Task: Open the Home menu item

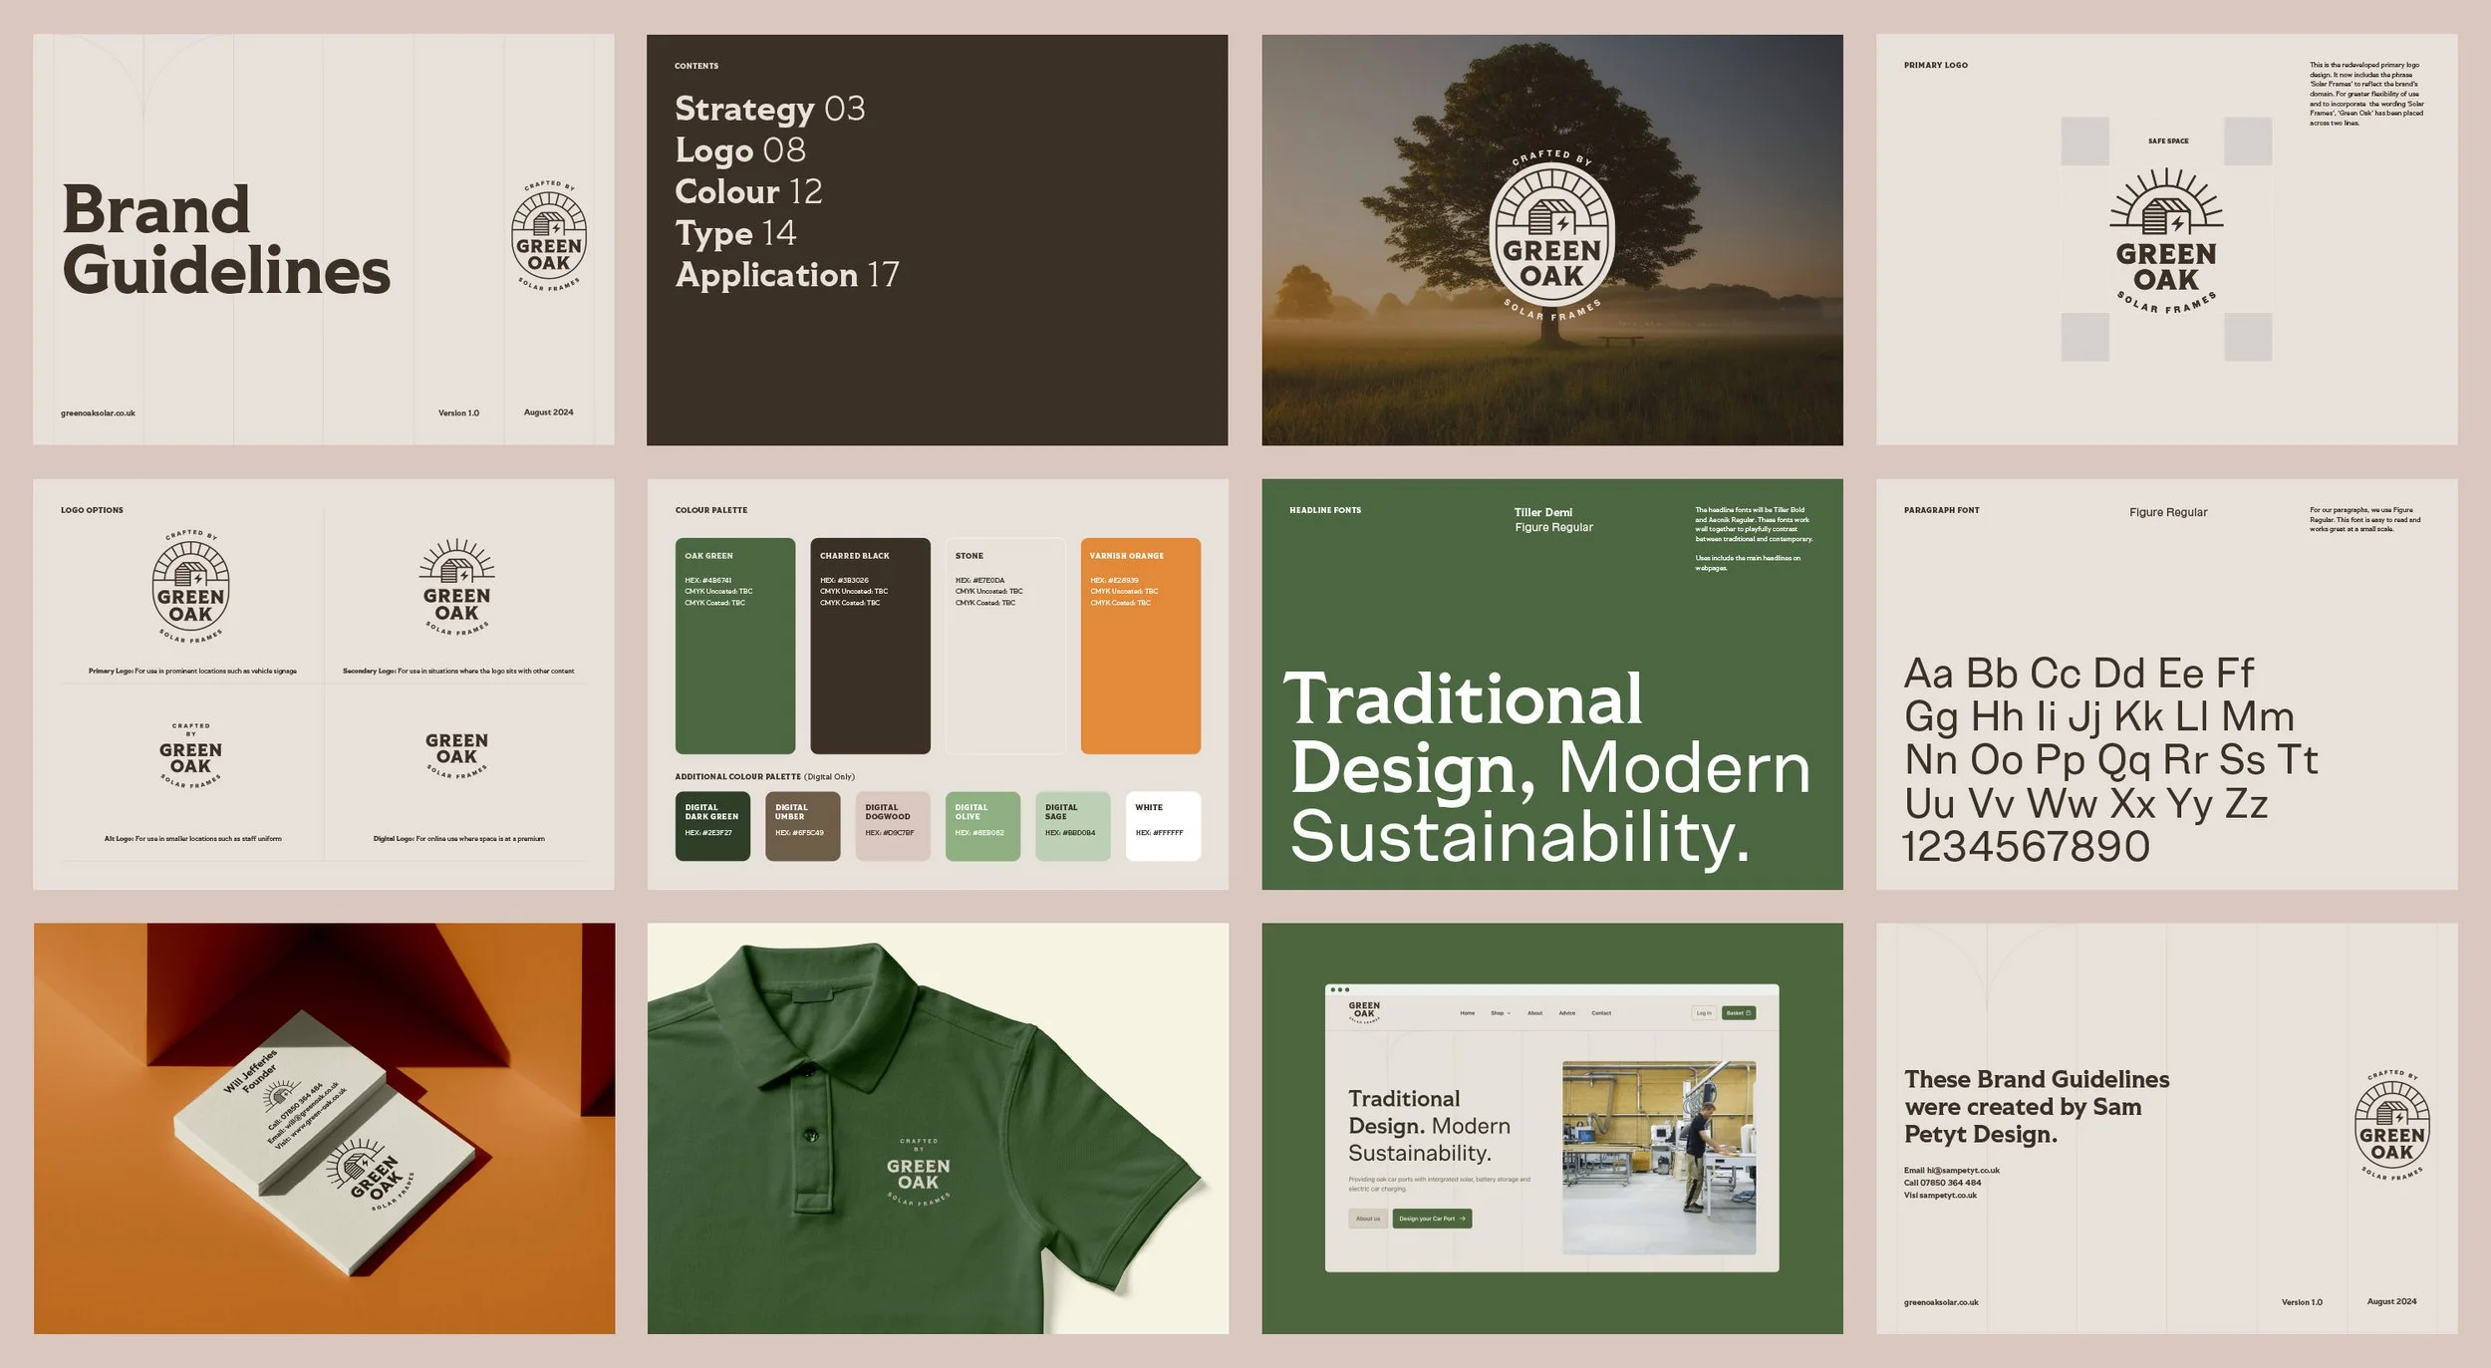Action: tap(1467, 1012)
